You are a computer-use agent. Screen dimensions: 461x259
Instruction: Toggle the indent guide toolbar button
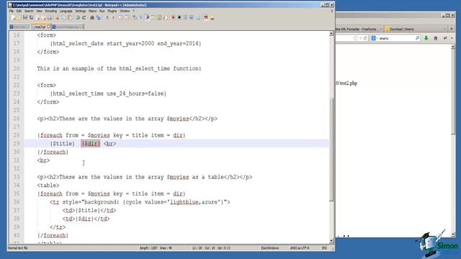(x=148, y=17)
